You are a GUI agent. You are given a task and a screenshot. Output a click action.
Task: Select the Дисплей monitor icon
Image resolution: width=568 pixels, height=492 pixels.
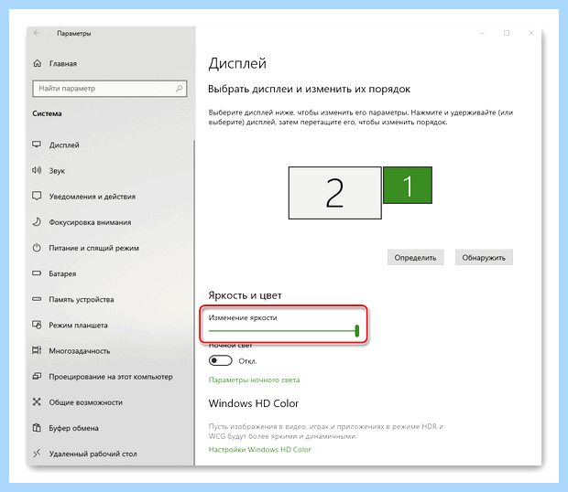(x=37, y=144)
